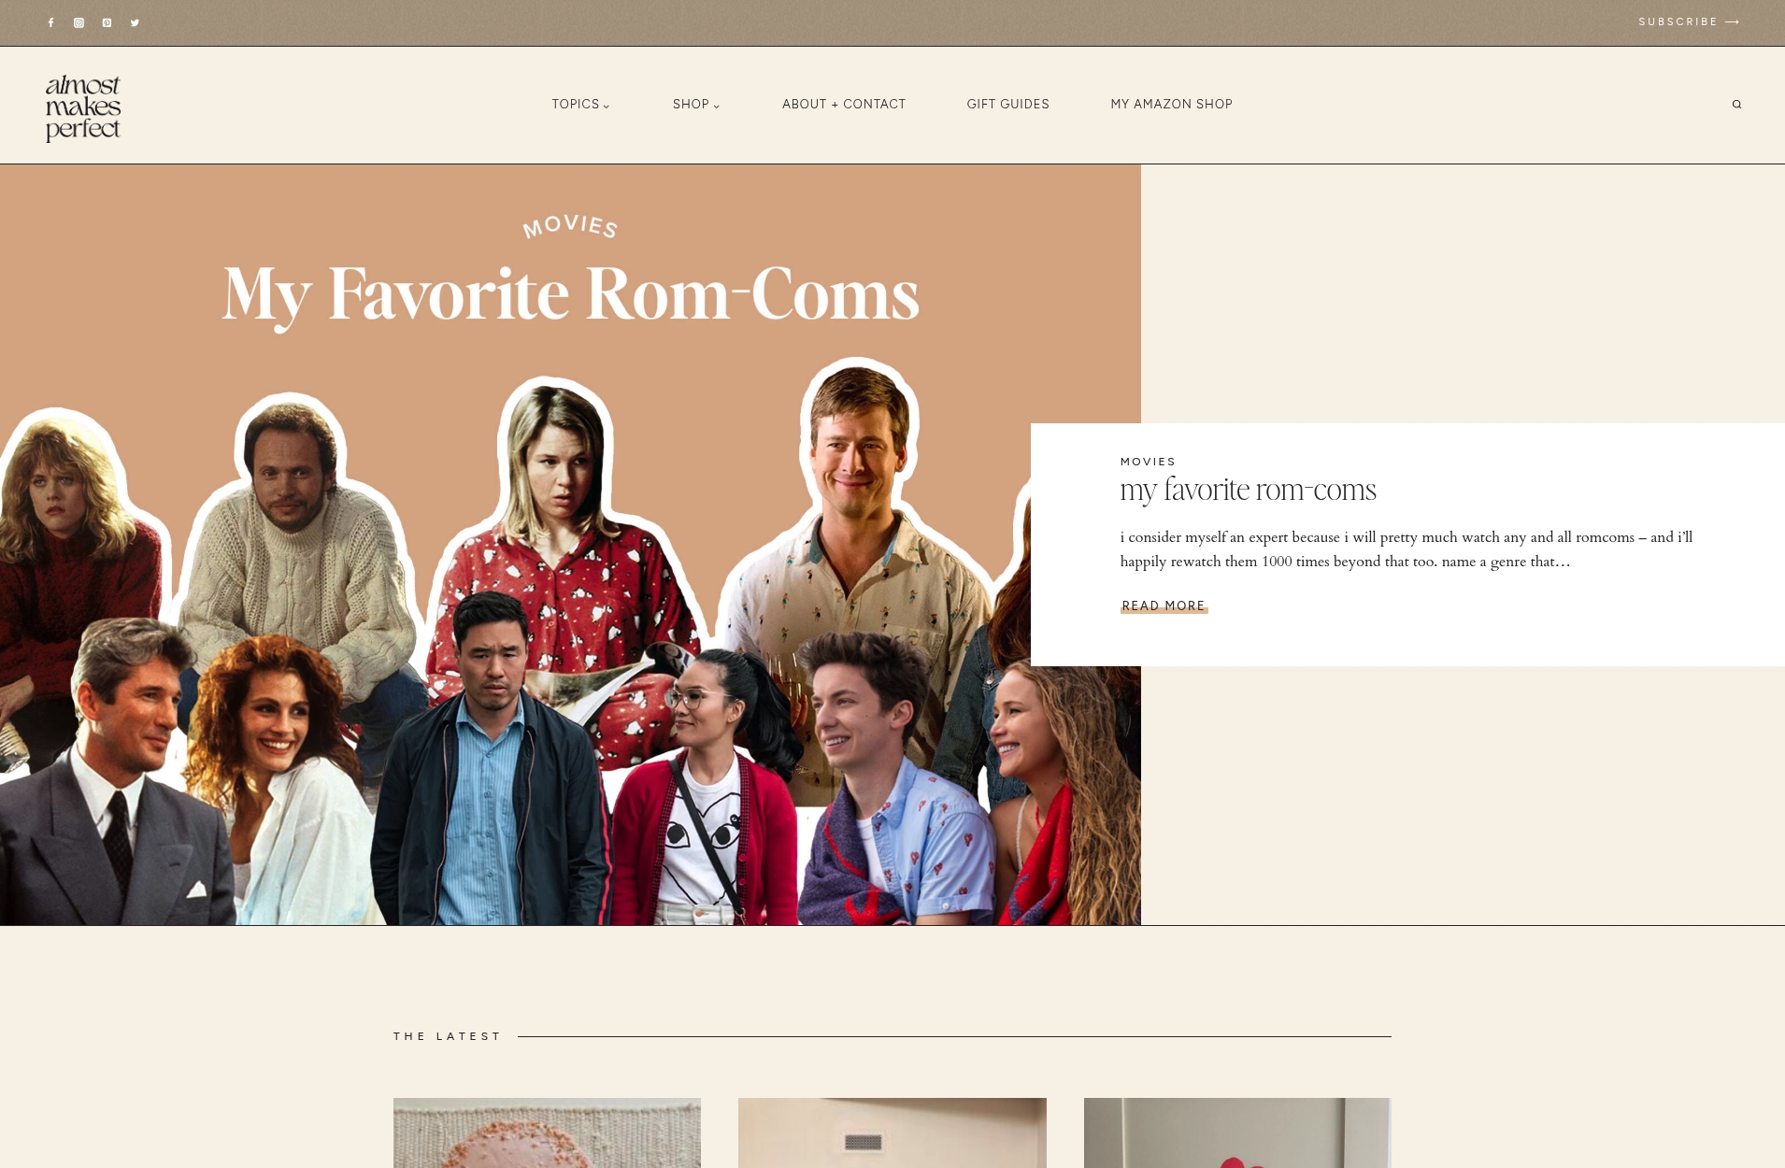This screenshot has height=1168, width=1785.
Task: Expand the Topics dropdown menu
Action: point(580,104)
